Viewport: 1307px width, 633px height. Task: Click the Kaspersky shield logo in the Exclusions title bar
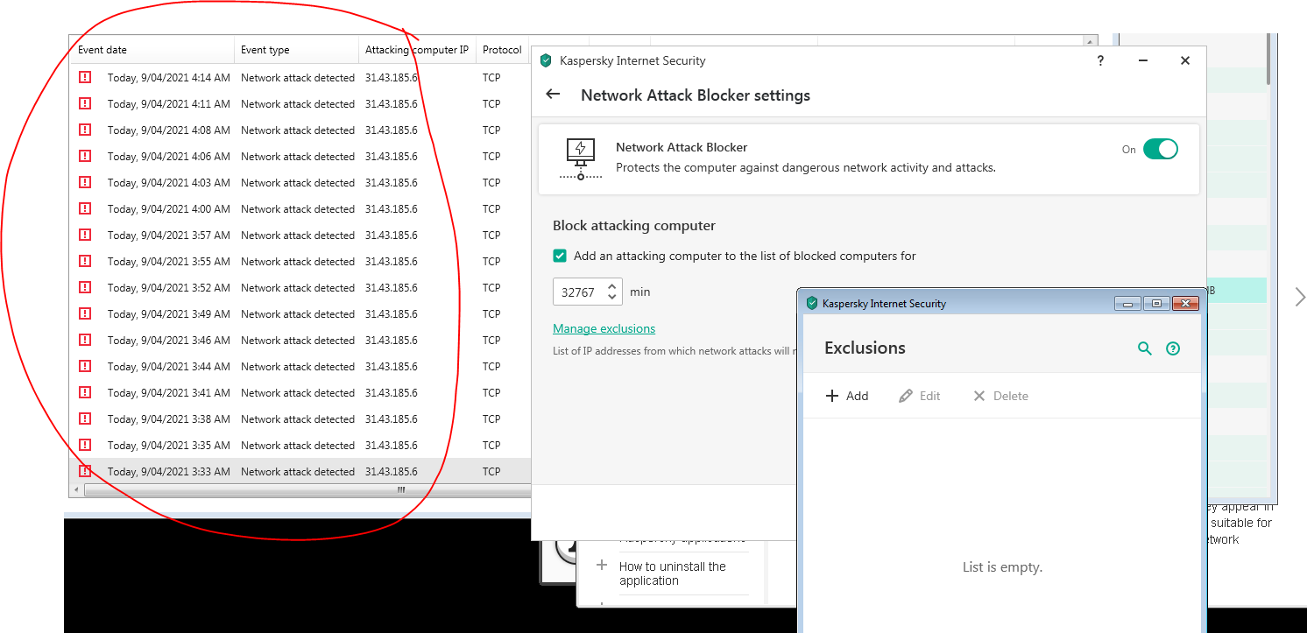pyautogui.click(x=812, y=303)
